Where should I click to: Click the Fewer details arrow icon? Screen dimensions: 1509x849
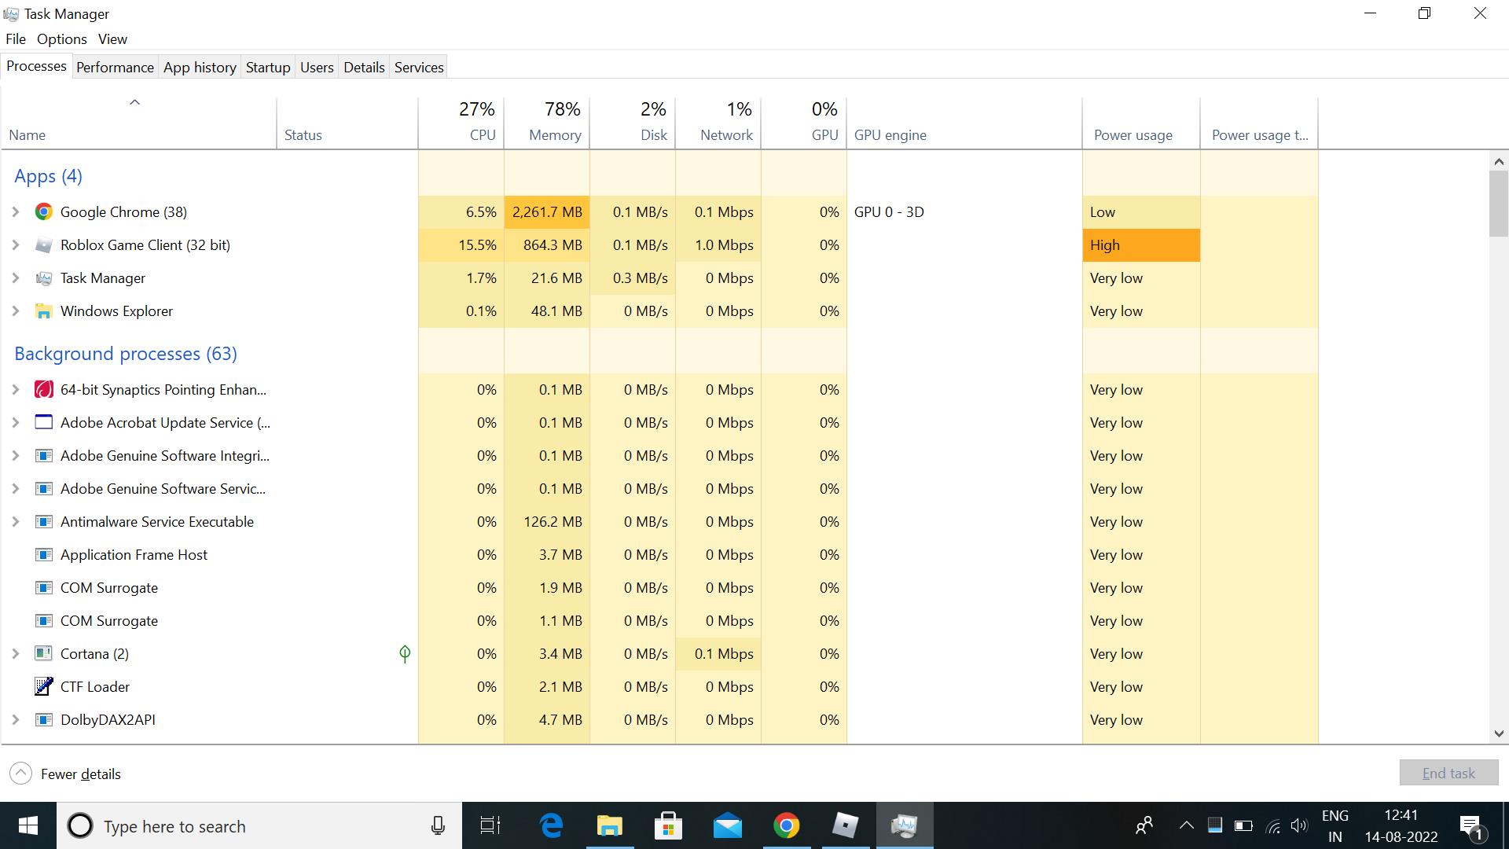[x=21, y=774]
